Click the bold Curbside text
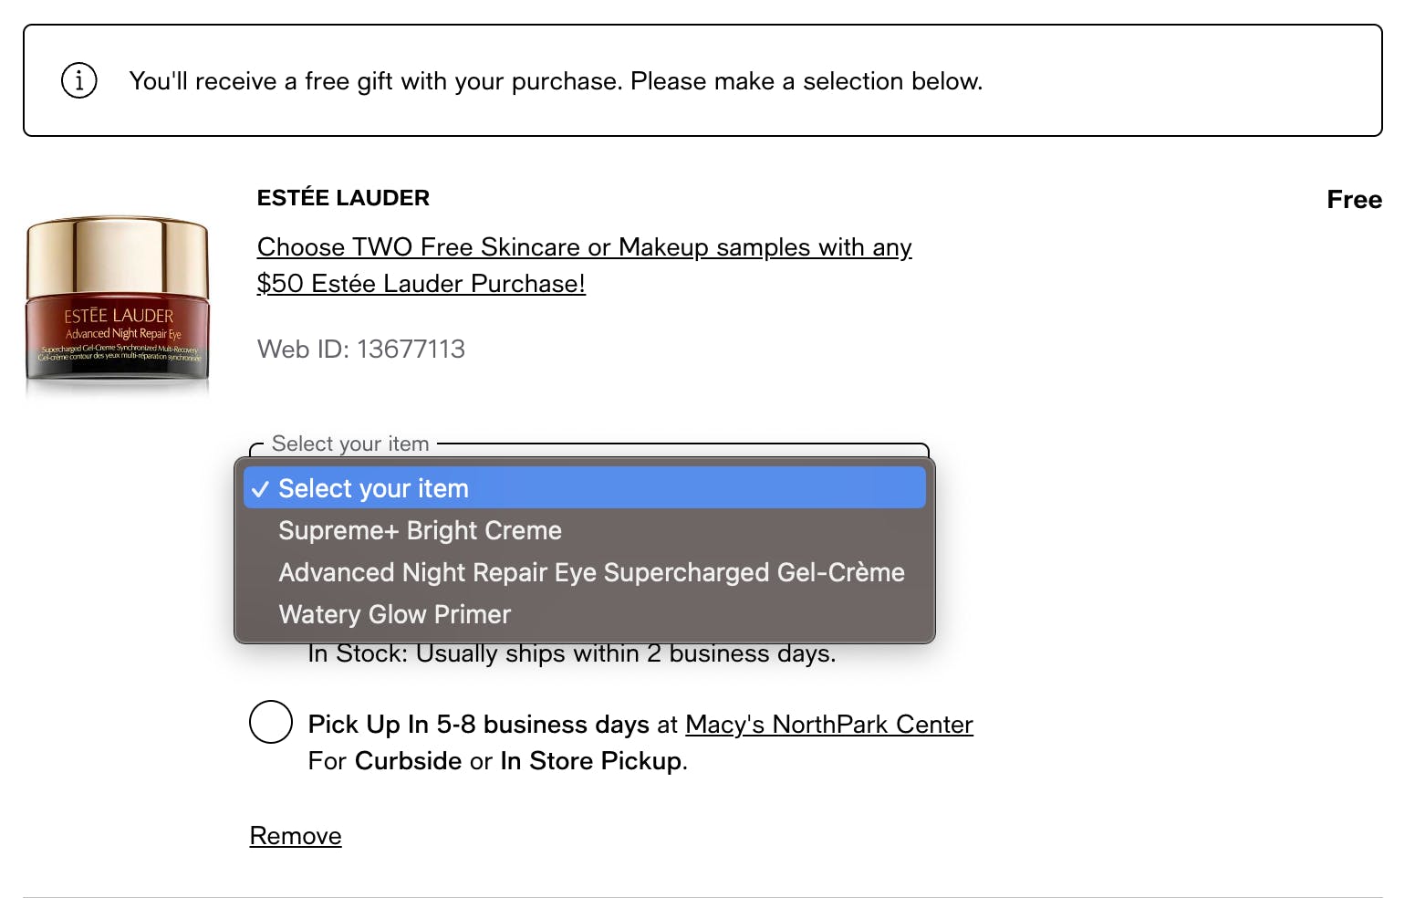The image size is (1415, 898). coord(408,761)
